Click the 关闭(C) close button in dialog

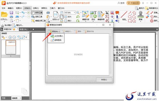[104, 80]
